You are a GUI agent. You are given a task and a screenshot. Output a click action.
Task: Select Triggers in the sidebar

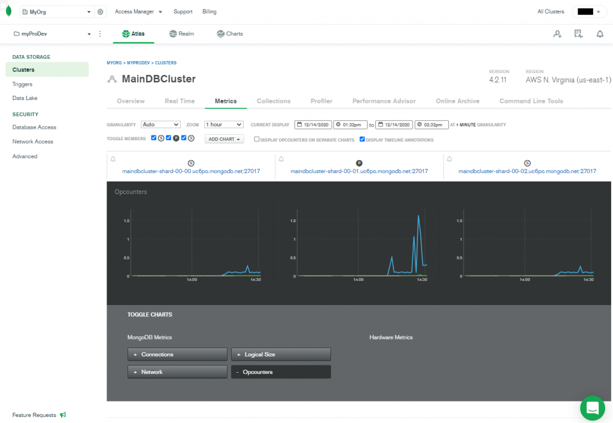[x=22, y=84]
